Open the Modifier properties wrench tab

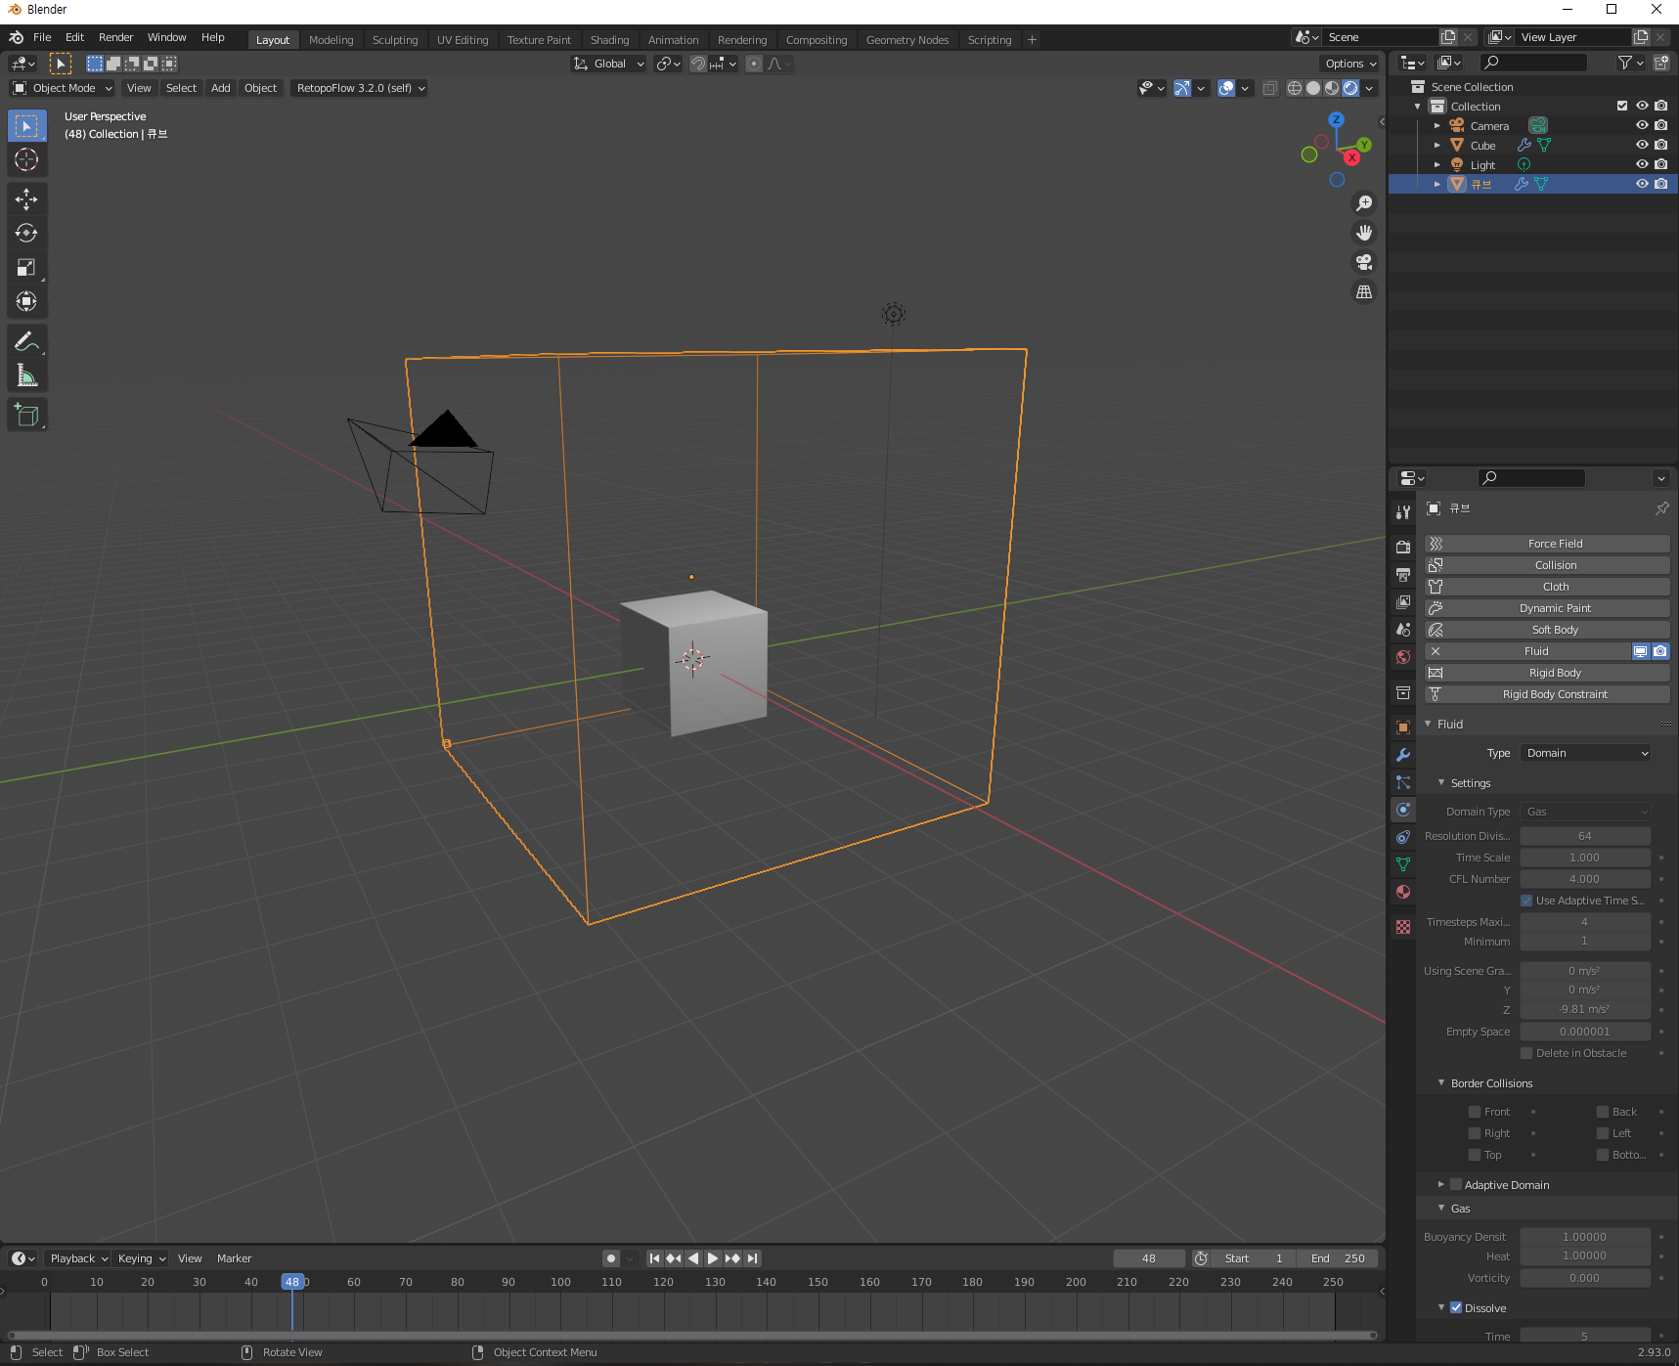[x=1403, y=755]
